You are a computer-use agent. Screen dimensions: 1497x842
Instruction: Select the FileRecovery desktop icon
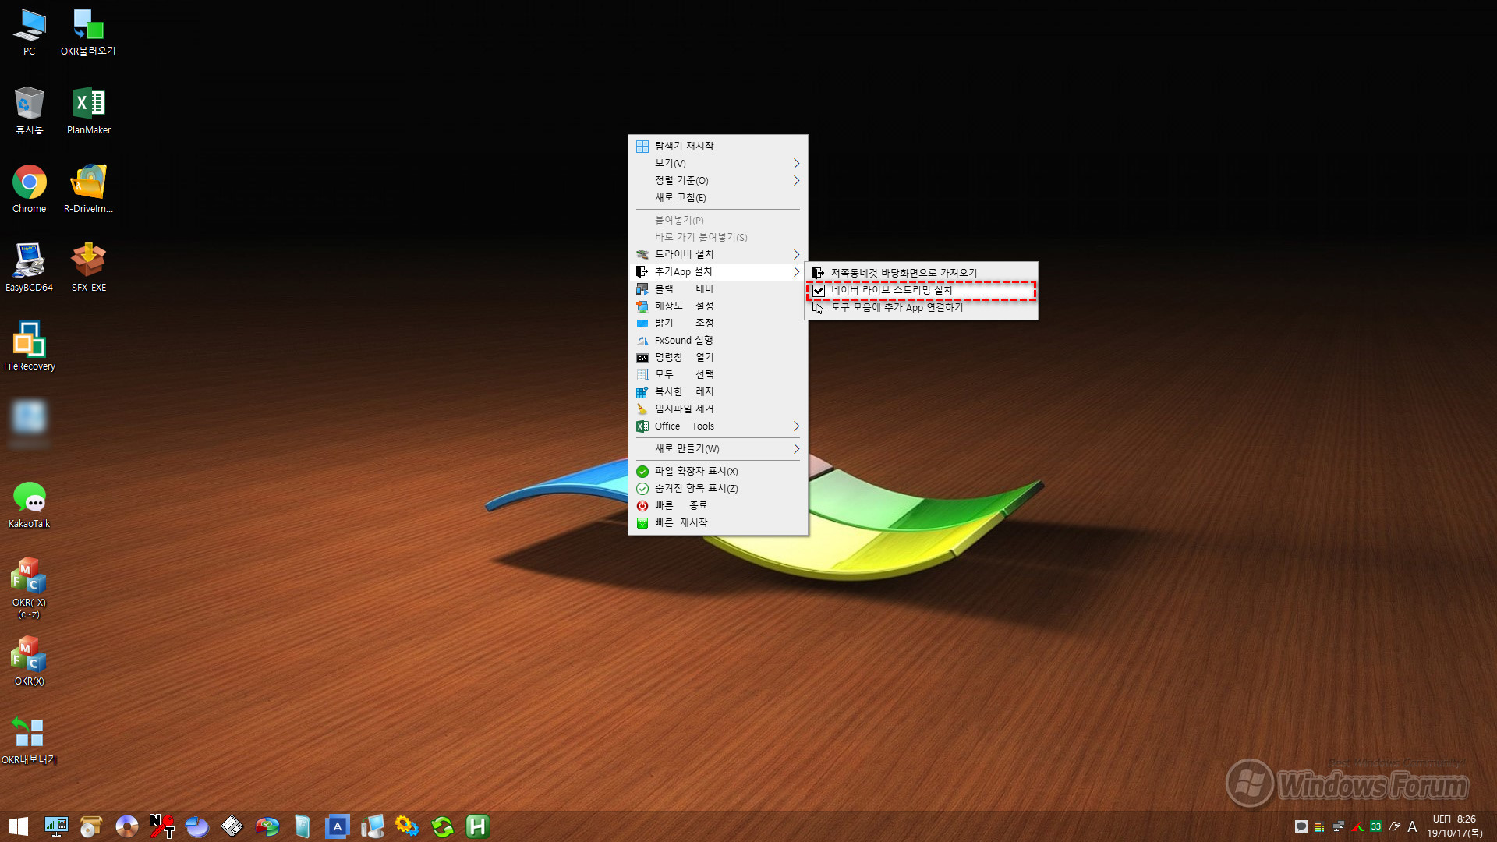tap(29, 347)
